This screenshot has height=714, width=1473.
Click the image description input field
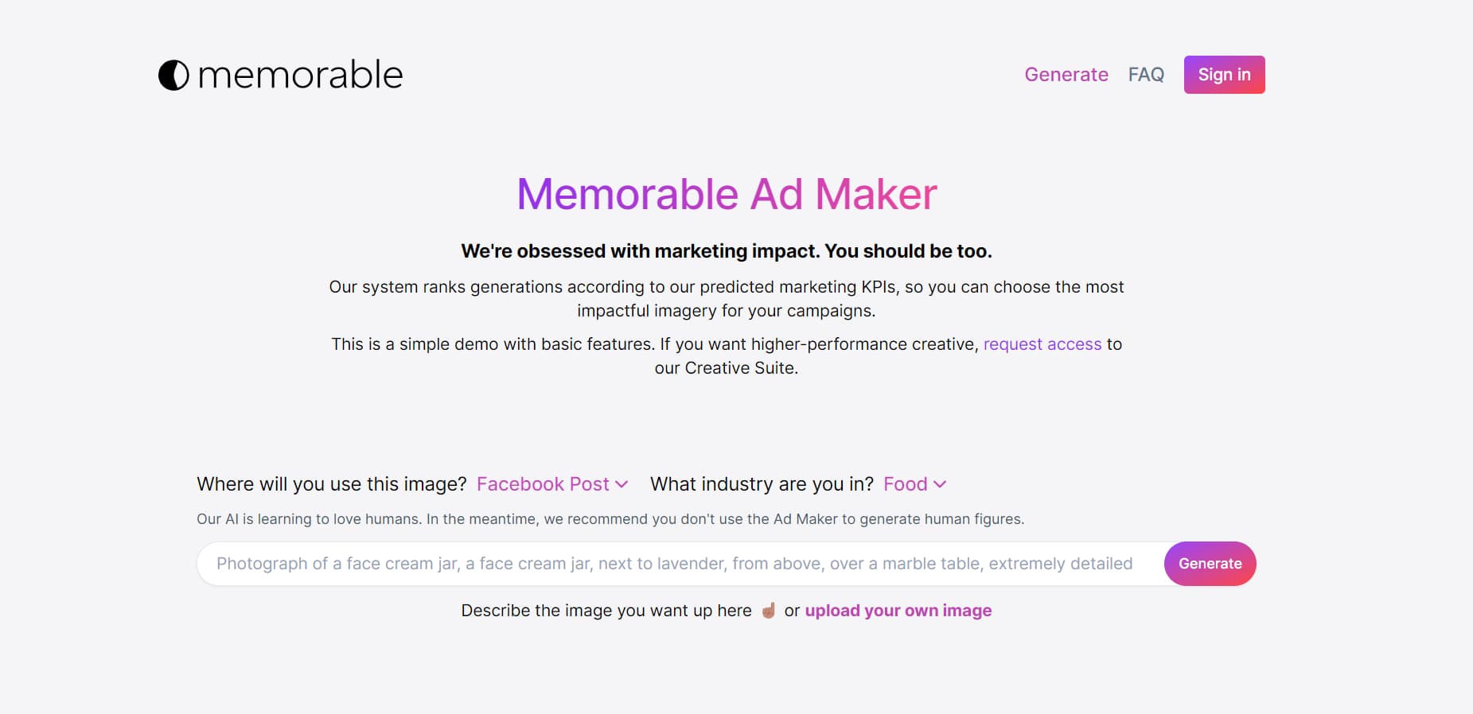(x=676, y=563)
